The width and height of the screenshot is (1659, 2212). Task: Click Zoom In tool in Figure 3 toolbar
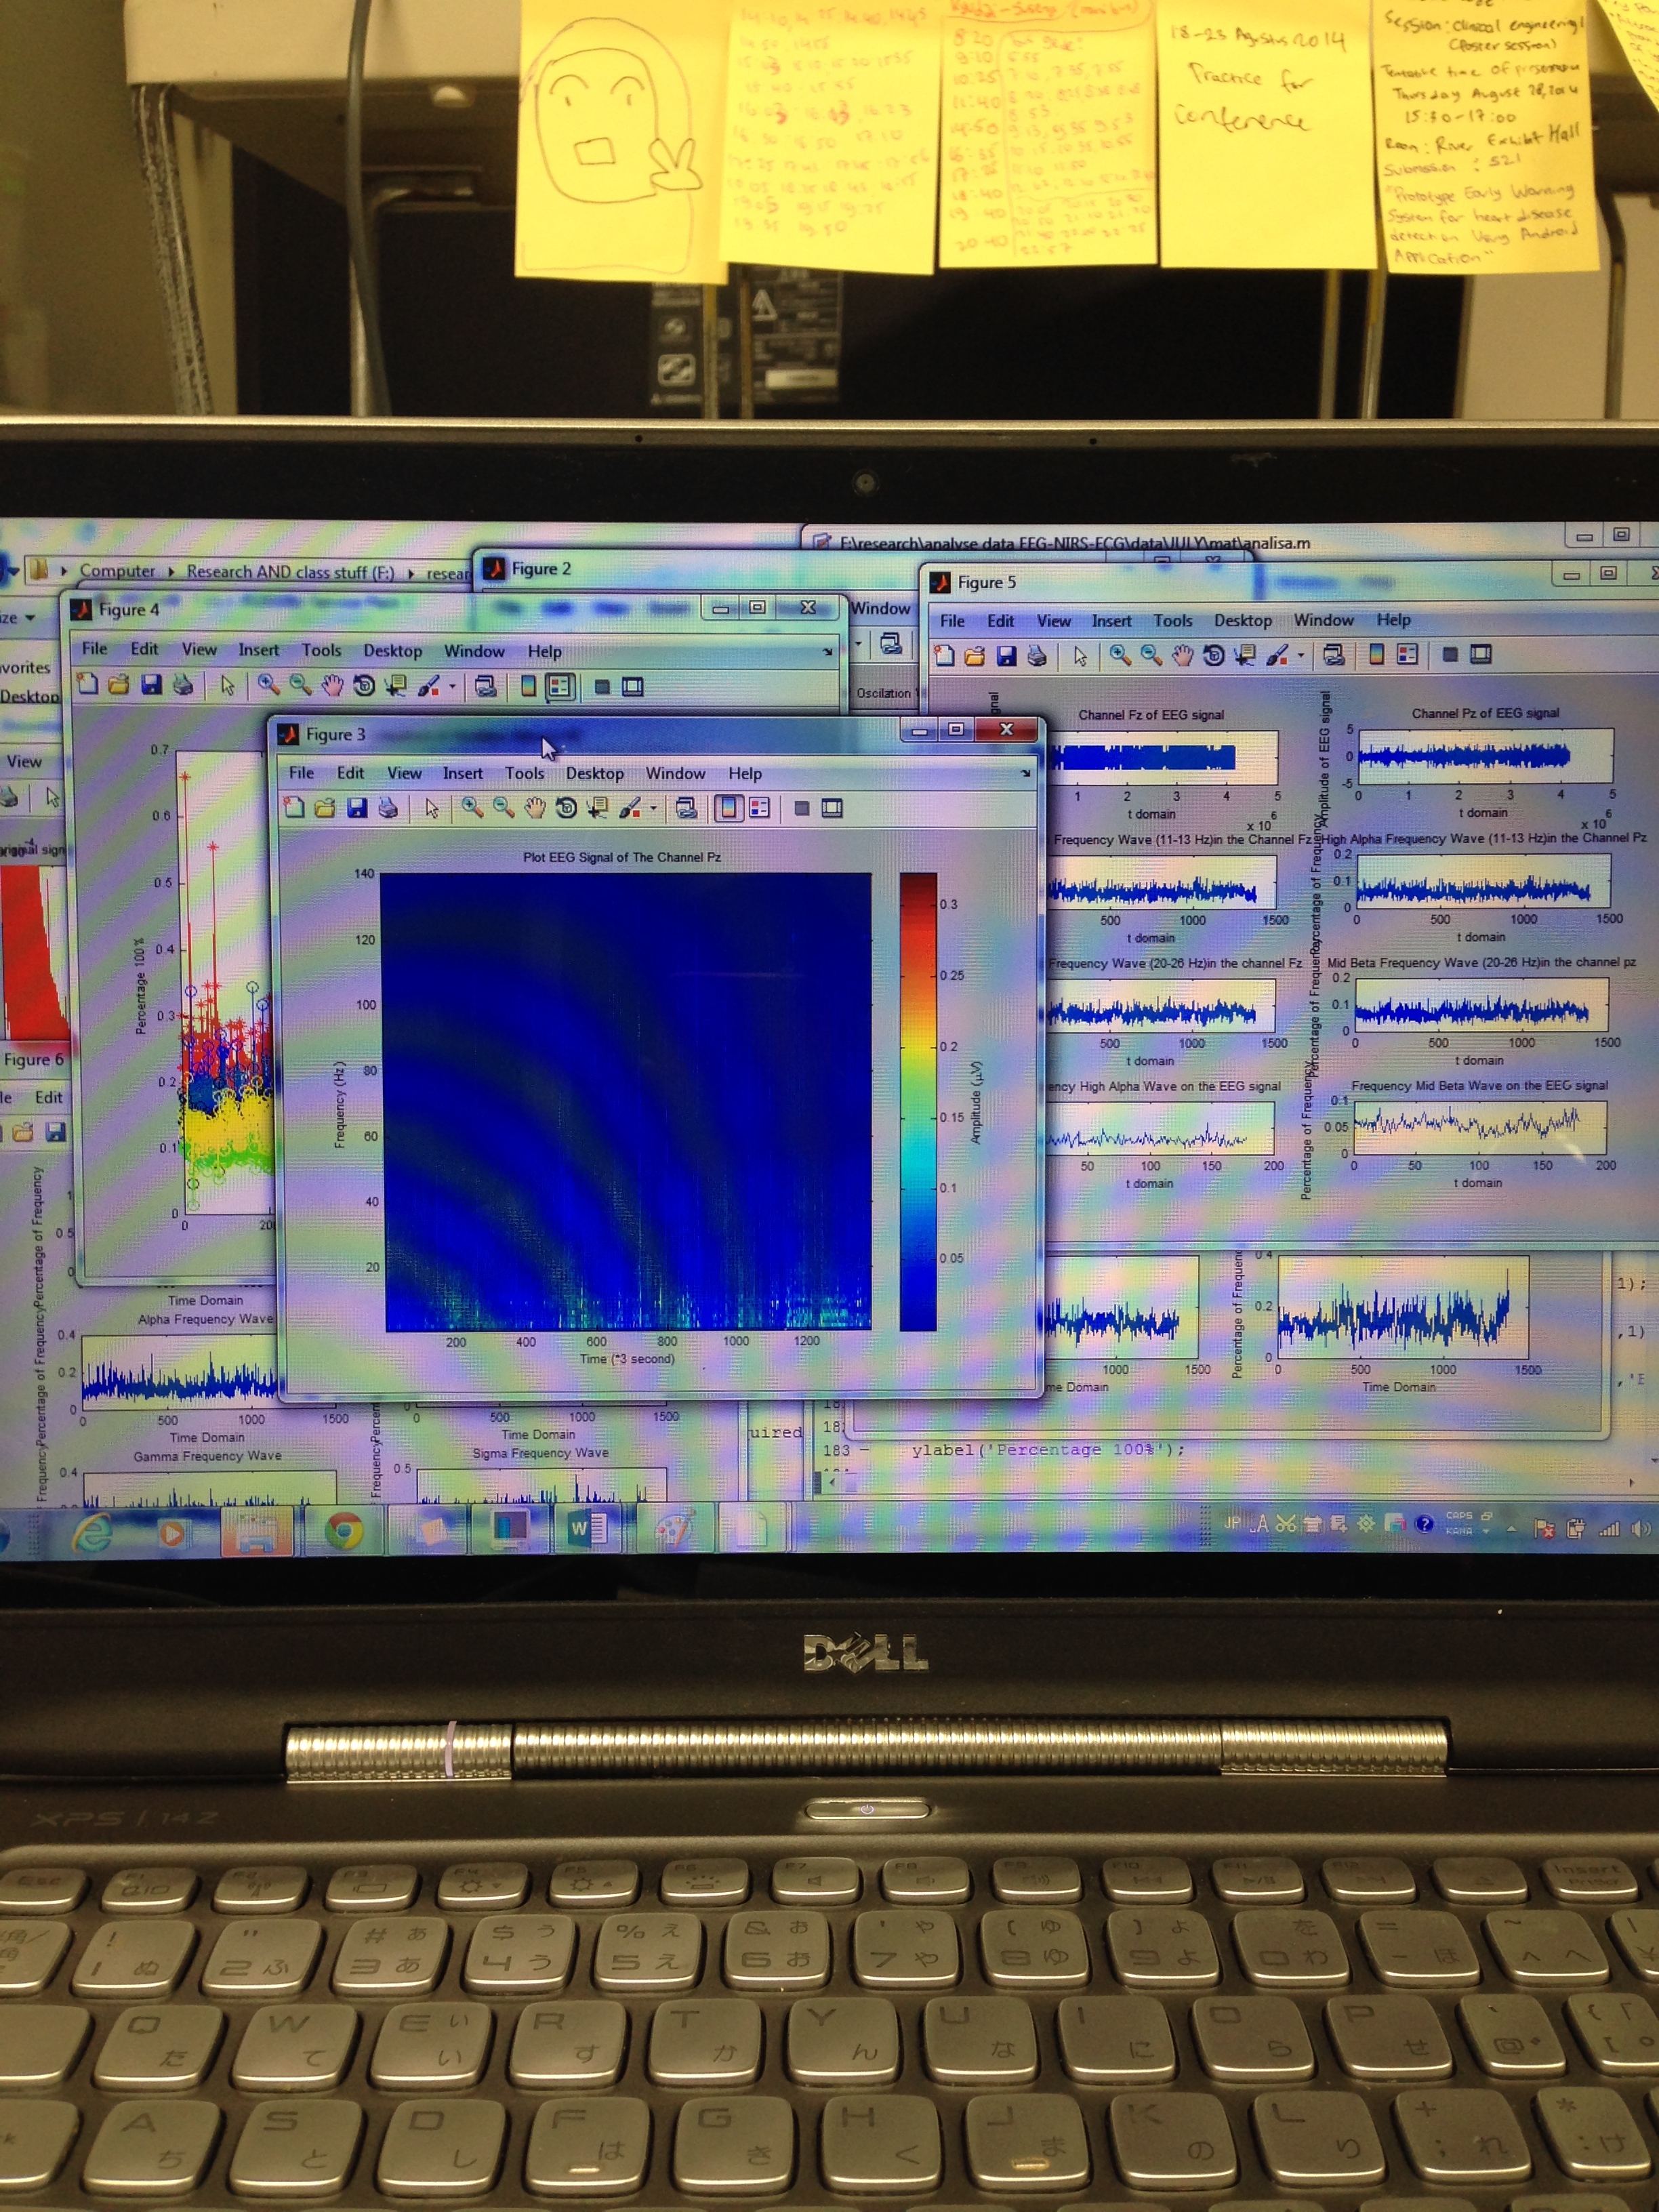(x=471, y=808)
